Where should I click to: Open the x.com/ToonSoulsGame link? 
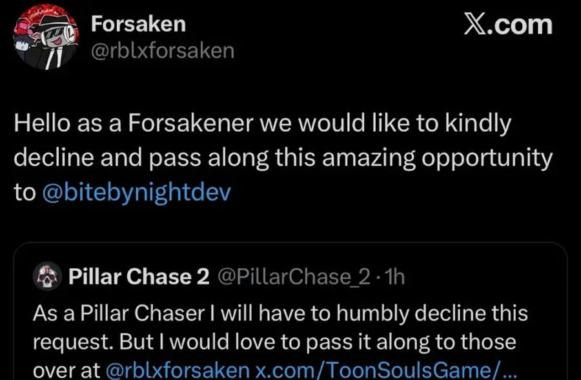click(x=386, y=370)
